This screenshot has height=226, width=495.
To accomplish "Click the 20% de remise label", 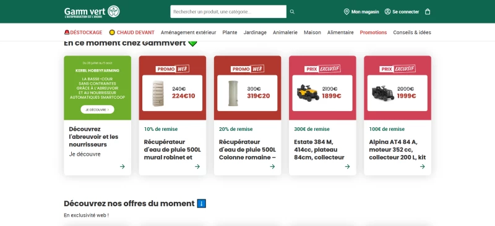I will tap(236, 129).
